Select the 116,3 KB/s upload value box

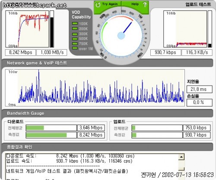click(x=197, y=52)
